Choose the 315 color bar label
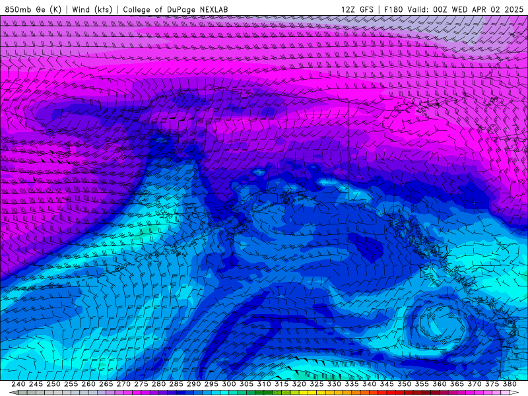 pyautogui.click(x=282, y=384)
